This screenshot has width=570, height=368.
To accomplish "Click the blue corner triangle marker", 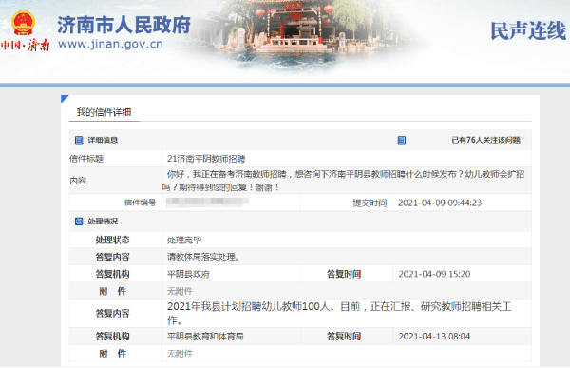I will (x=65, y=99).
